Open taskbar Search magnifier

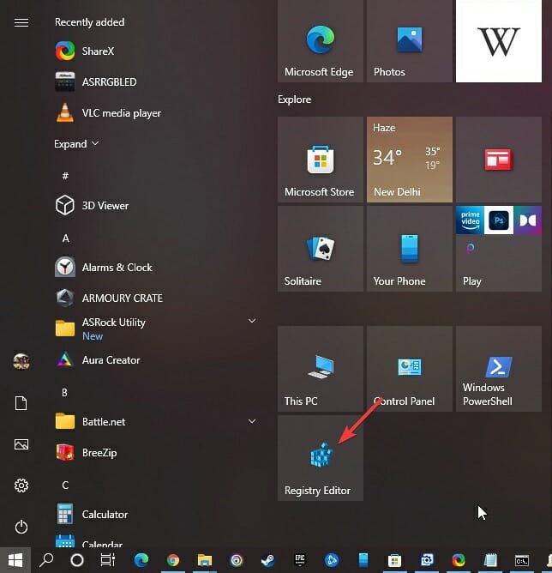(46, 560)
